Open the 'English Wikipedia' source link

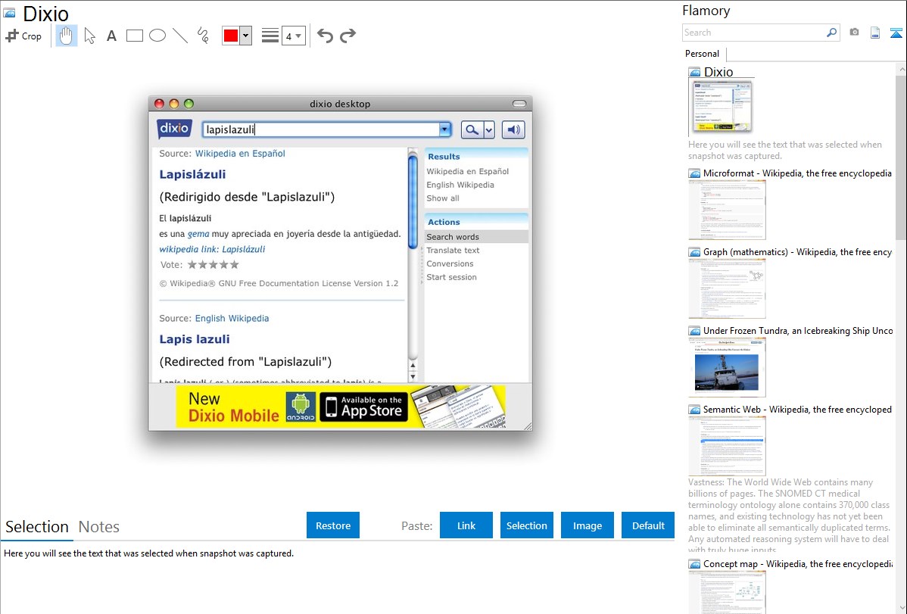coord(232,318)
